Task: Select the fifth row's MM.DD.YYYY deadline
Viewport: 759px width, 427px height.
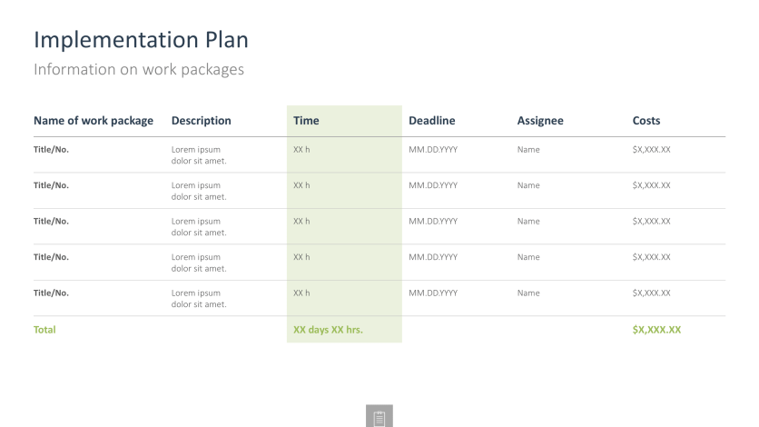Action: (x=433, y=293)
